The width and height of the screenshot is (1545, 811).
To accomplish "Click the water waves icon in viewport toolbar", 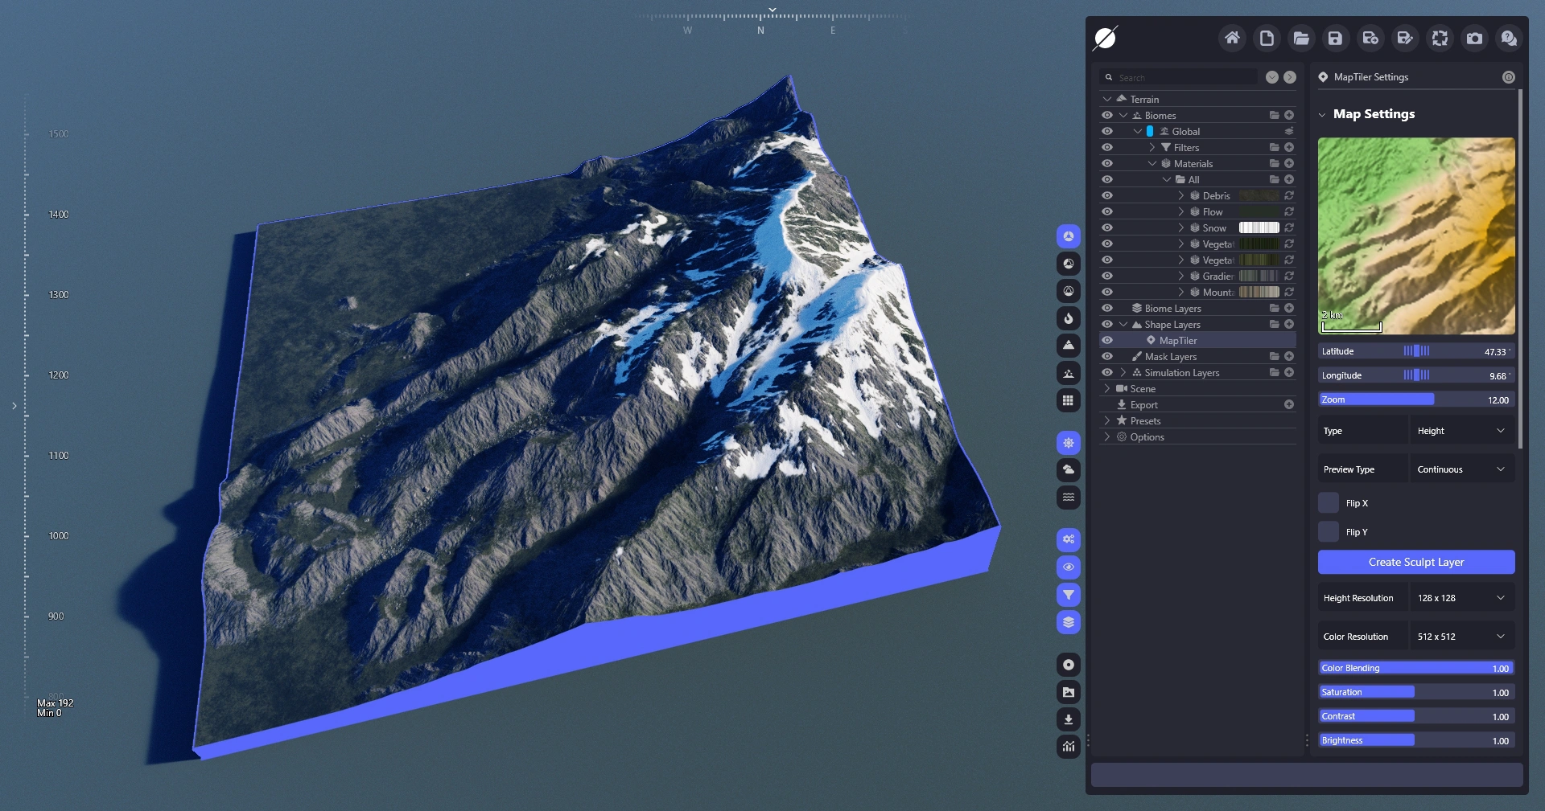I will pos(1069,498).
